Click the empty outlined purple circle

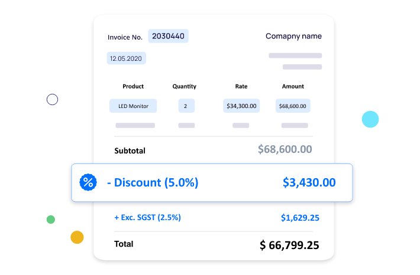coord(52,99)
